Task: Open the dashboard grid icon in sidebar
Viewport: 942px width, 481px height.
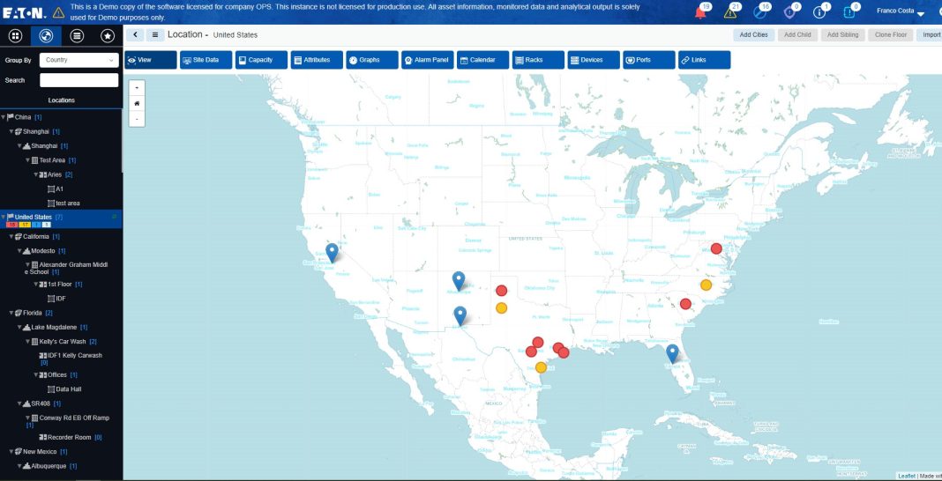Action: point(15,36)
